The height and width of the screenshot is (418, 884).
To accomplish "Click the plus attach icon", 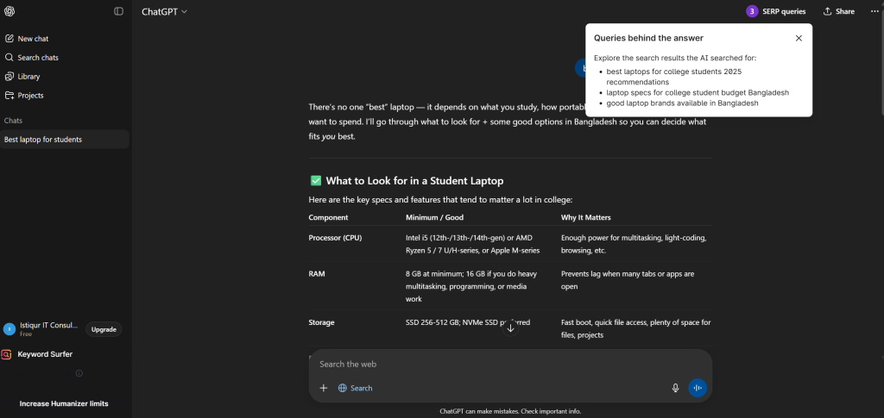I will (324, 388).
